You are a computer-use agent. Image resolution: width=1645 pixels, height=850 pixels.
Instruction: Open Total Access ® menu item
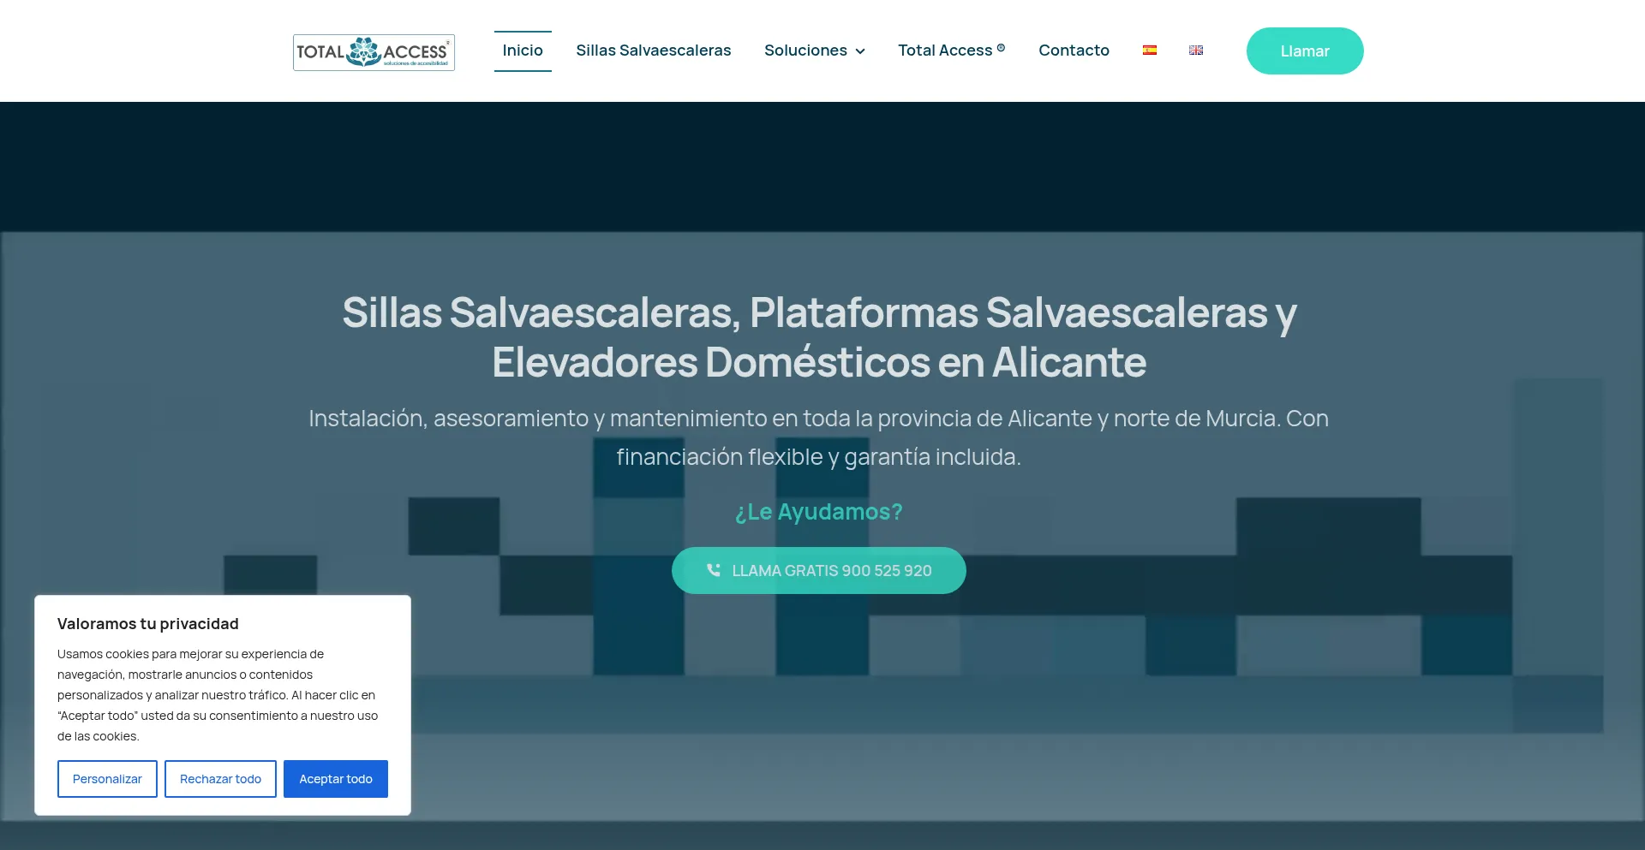(x=952, y=51)
